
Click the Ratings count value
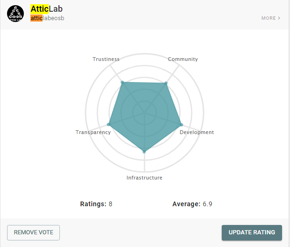(110, 204)
